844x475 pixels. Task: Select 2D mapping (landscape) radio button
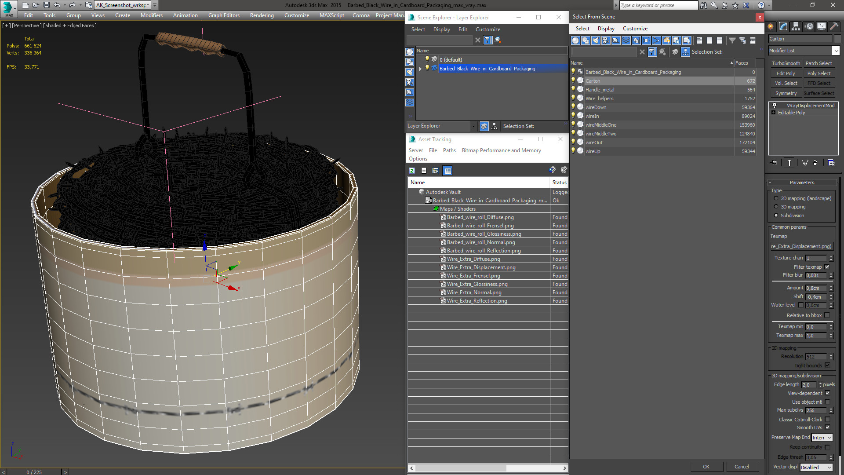click(776, 198)
